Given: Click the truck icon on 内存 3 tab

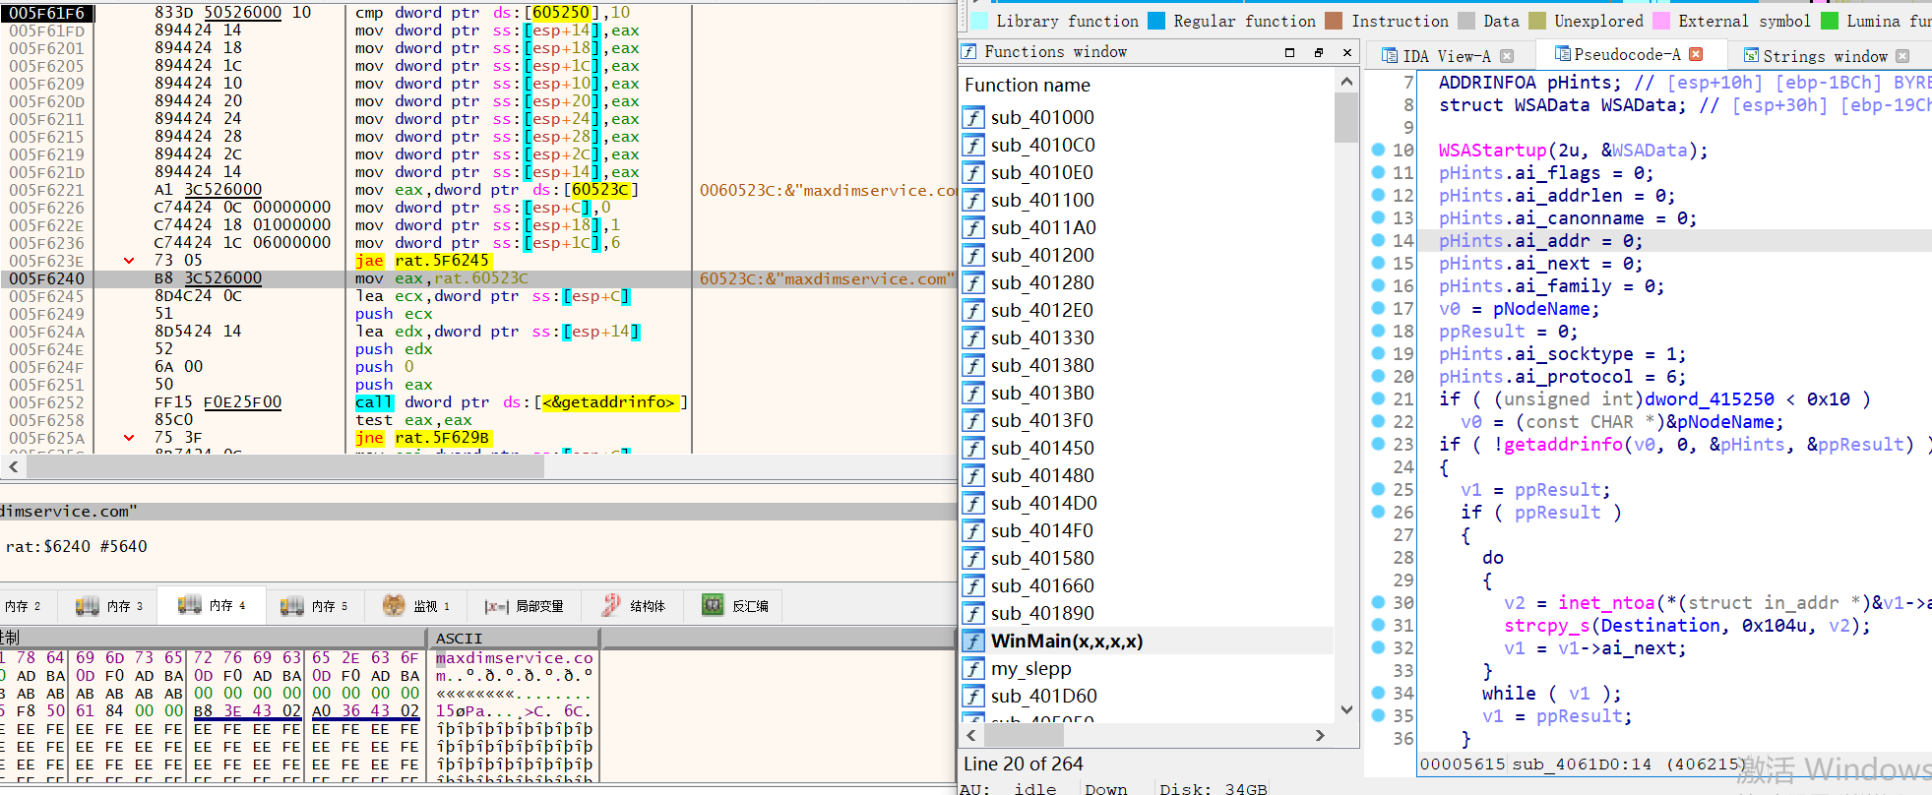Looking at the screenshot, I should point(88,605).
